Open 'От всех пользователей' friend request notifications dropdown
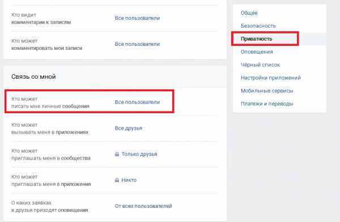Viewport: 340px width, 222px height. (143, 206)
